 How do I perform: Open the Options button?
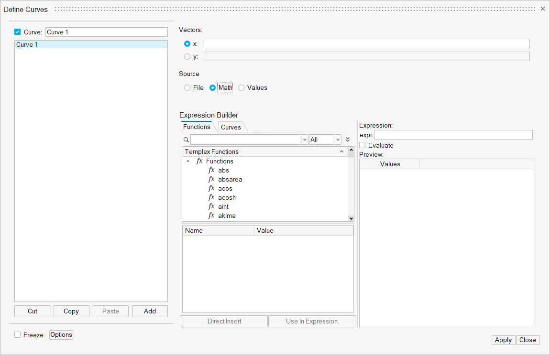coord(61,335)
